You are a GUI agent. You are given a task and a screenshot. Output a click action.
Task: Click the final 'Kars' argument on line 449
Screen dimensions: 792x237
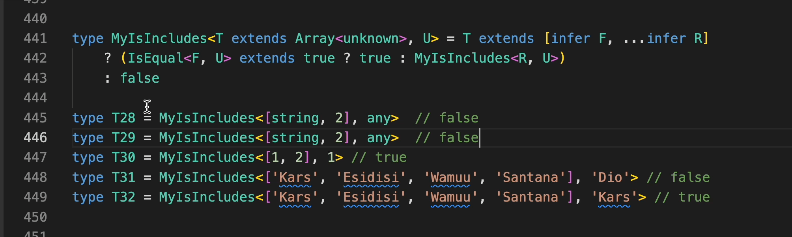click(x=614, y=197)
